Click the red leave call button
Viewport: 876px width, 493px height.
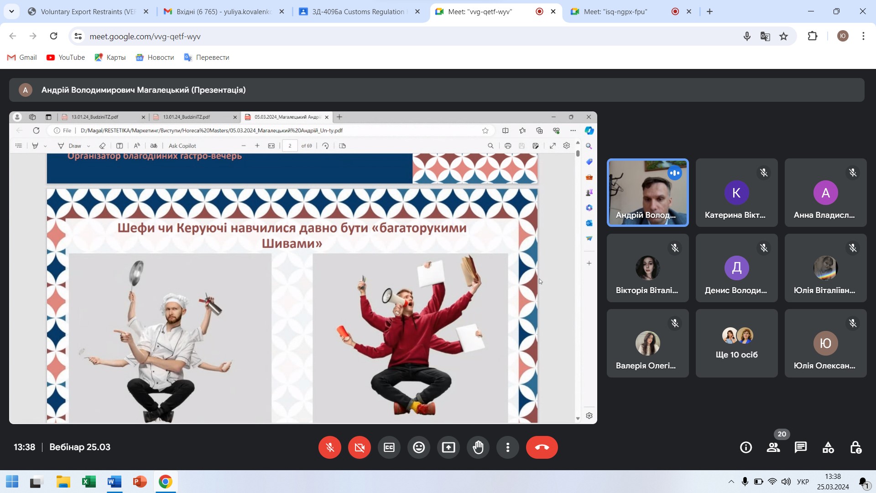(x=542, y=447)
